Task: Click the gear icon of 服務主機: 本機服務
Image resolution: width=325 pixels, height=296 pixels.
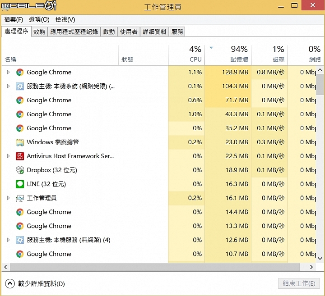Action: click(20, 240)
